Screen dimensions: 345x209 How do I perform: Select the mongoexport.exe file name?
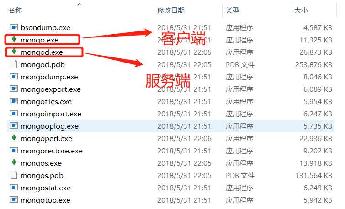tap(51, 89)
